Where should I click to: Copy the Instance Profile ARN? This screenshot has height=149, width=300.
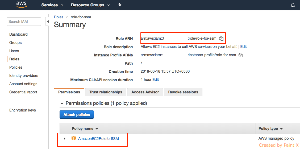[x=241, y=55]
